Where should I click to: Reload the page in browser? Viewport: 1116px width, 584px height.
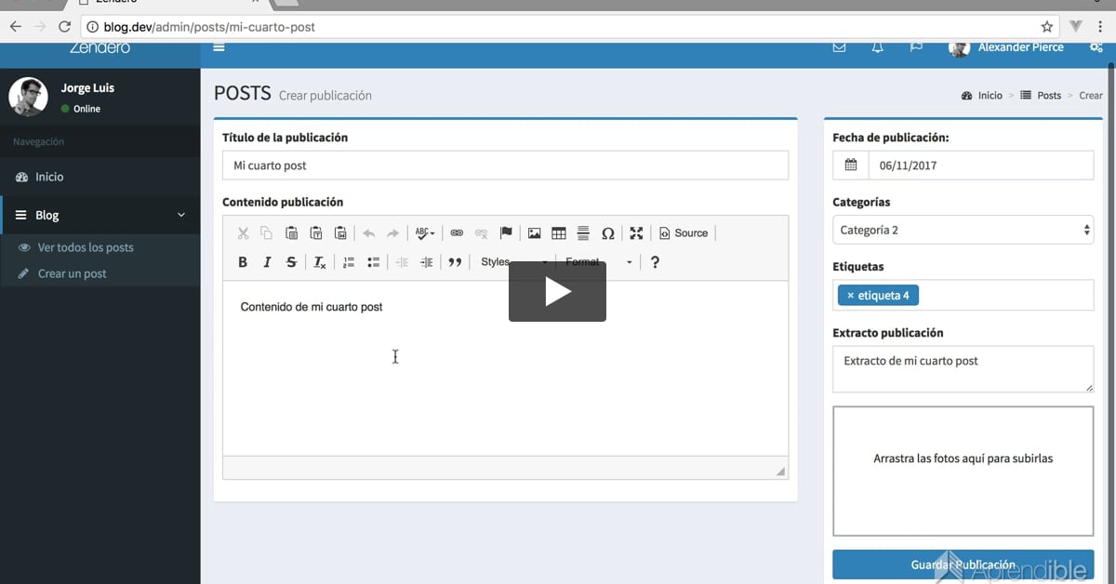click(x=64, y=27)
